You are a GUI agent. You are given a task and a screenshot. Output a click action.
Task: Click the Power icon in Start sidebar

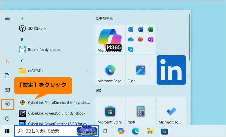[7, 118]
